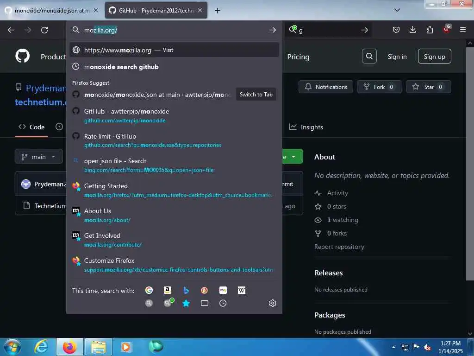Click the Sign in link
The height and width of the screenshot is (356, 474).
(x=397, y=57)
